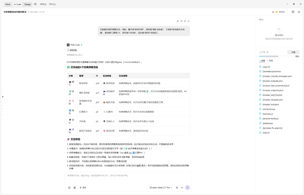Expand the task duration 3m 20s details
The width and height of the screenshot is (304, 195).
[x=75, y=55]
